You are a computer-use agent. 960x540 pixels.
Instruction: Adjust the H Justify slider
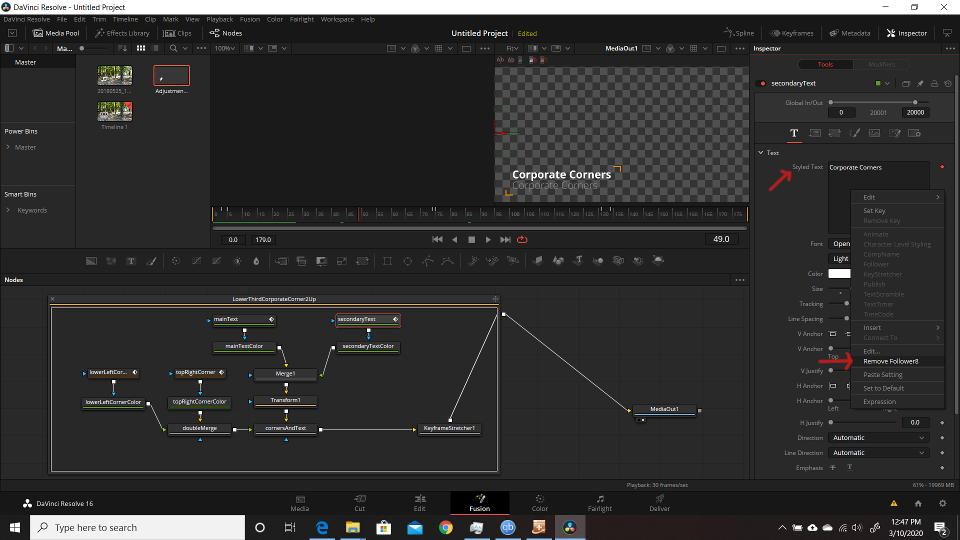pos(862,422)
